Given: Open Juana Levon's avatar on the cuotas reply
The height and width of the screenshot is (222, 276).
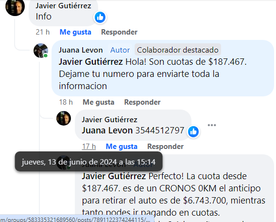Looking at the screenshot, I should 41,51.
